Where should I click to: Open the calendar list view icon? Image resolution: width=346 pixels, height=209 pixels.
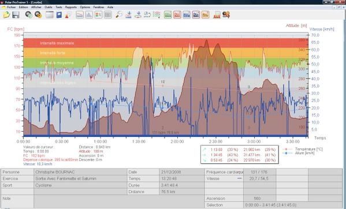coord(50,15)
